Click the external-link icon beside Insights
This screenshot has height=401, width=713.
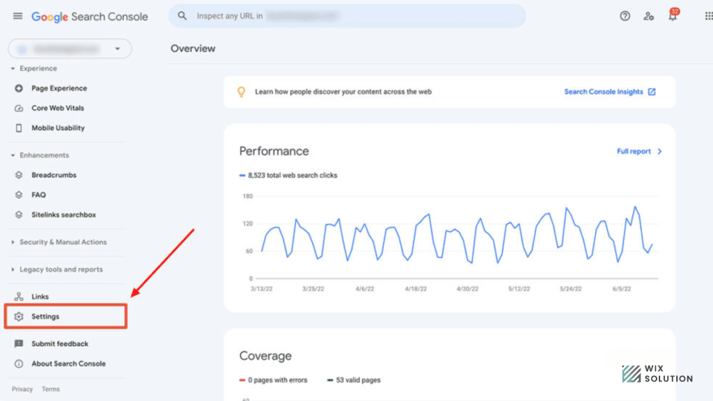coord(652,92)
